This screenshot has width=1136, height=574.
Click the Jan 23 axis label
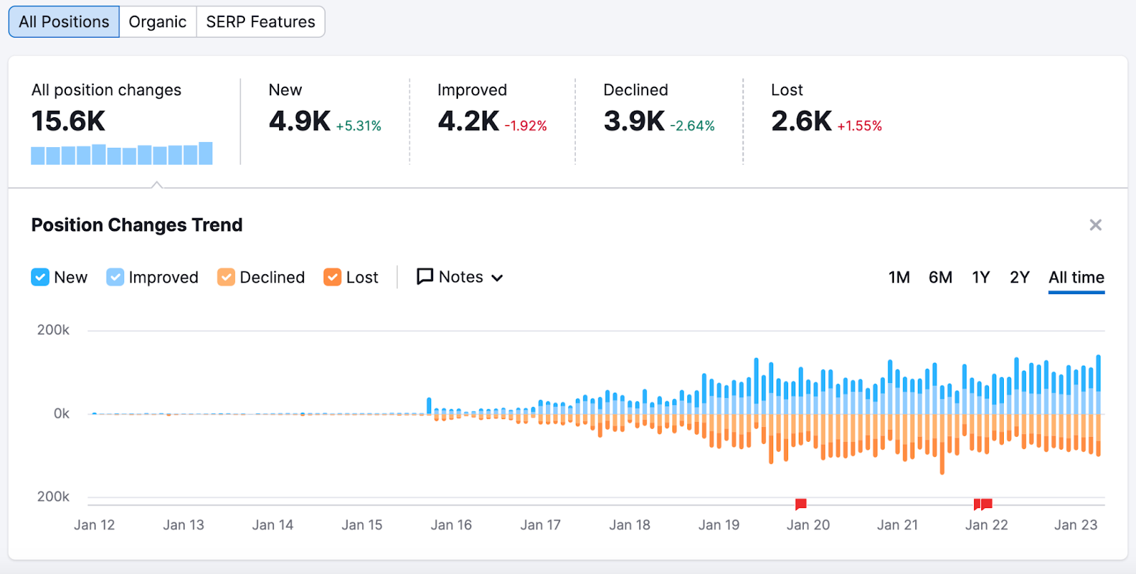[x=1076, y=525]
